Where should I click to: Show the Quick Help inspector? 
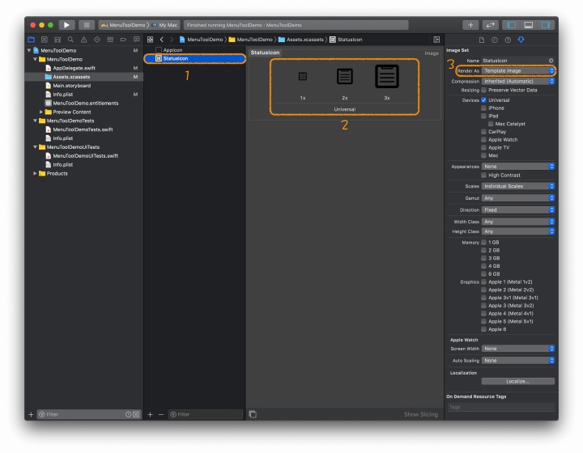508,40
